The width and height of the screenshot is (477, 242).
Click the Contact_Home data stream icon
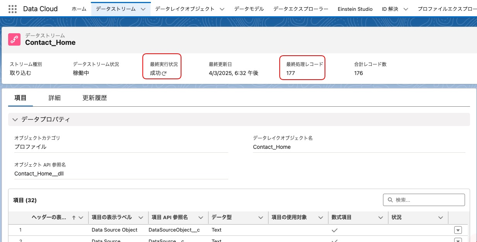(14, 39)
